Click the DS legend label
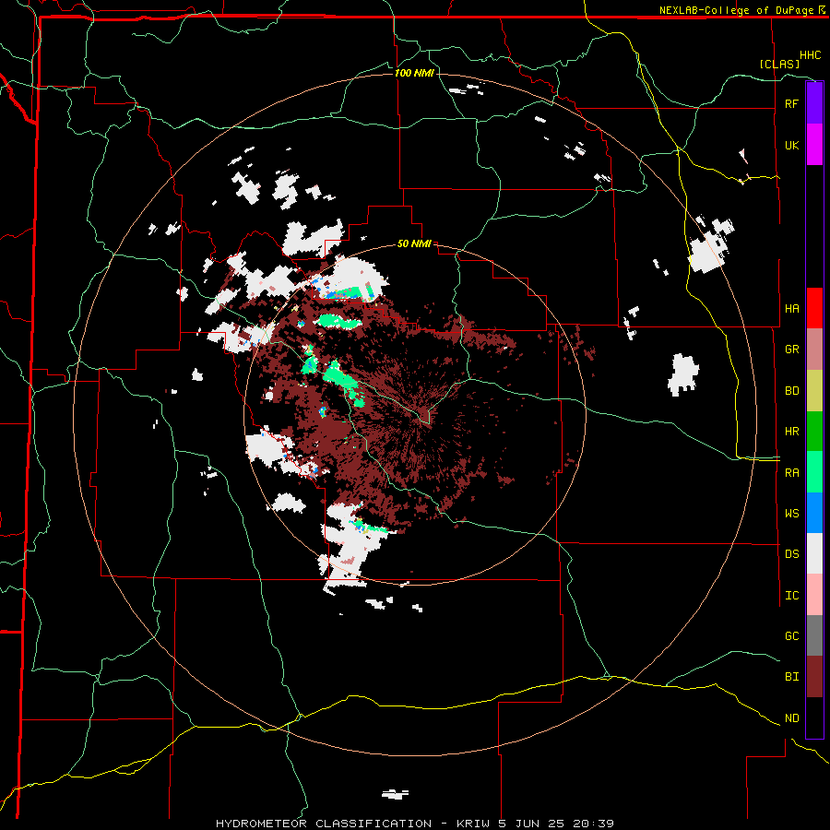830x830 pixels. 791,554
